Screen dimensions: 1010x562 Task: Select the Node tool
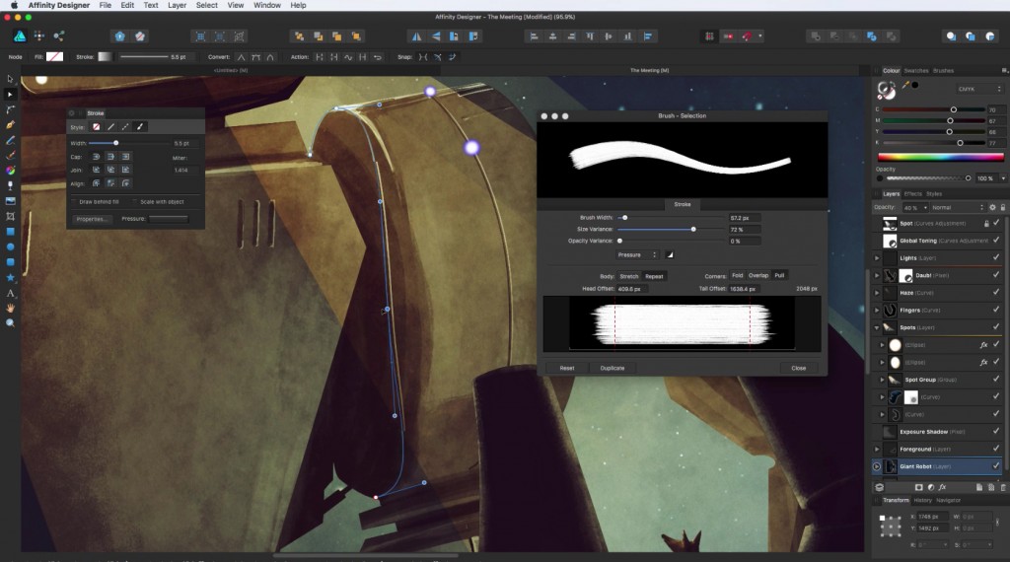pos(10,94)
